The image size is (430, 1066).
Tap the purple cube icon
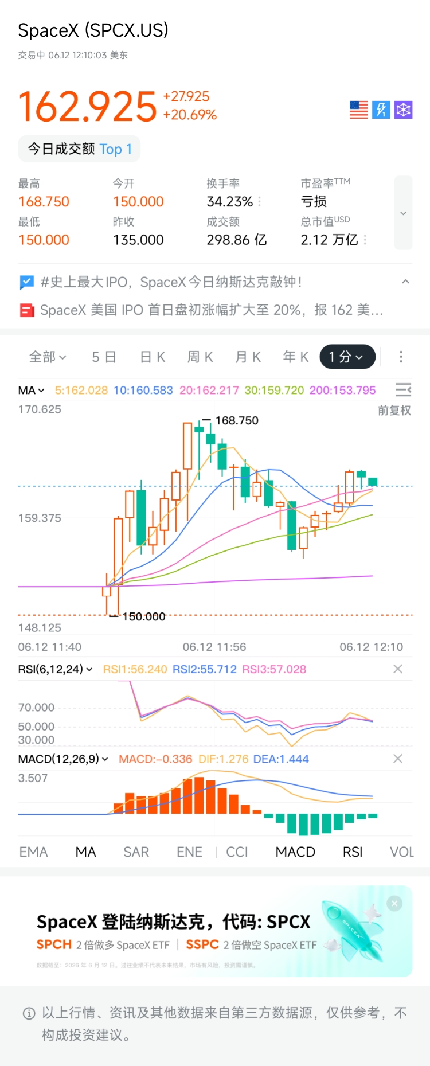pyautogui.click(x=404, y=110)
